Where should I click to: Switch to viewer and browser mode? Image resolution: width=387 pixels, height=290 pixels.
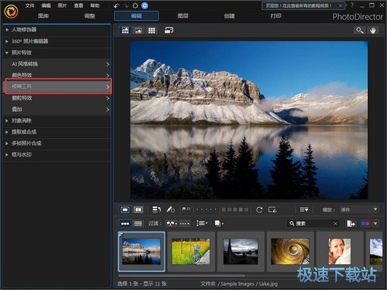125,30
